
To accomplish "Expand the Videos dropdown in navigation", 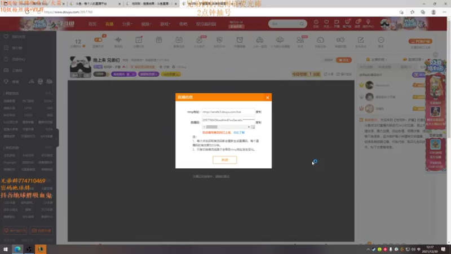I will 146,24.
